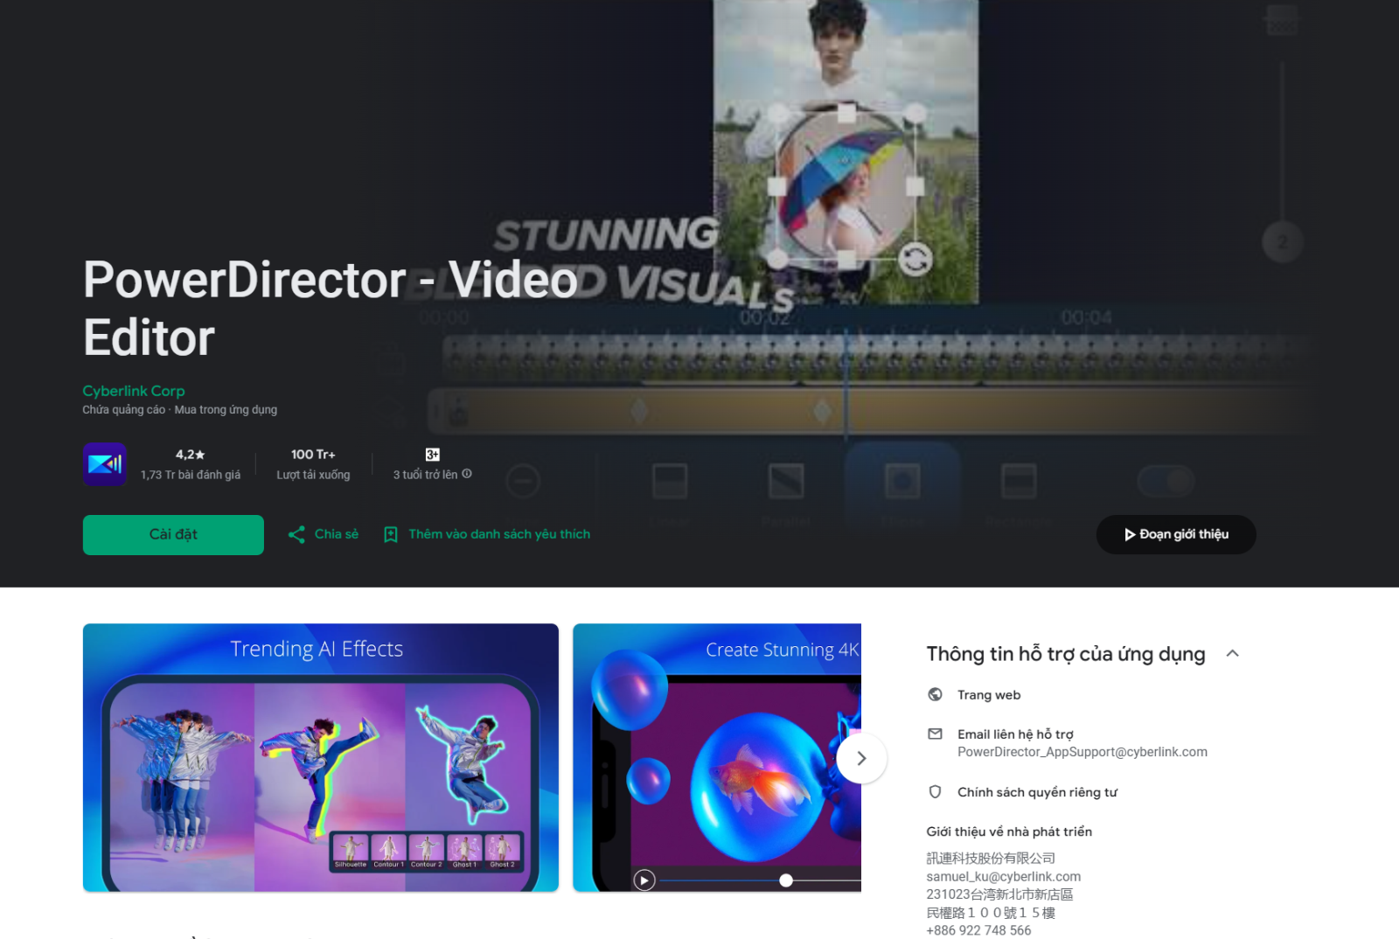1399x939 pixels.
Task: Click the info icon beside 3 tuổi trở lên
Action: coord(467,474)
